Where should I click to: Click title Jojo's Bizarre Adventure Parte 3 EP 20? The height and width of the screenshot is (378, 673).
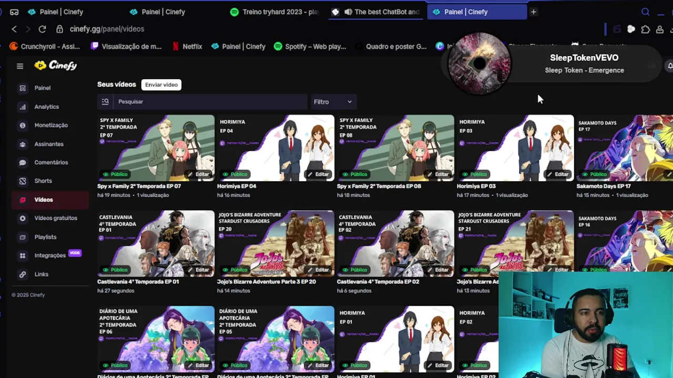(x=267, y=281)
